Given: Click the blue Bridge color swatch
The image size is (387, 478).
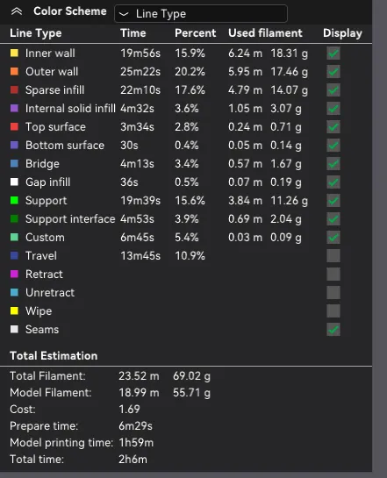Looking at the screenshot, I should pyautogui.click(x=14, y=163).
